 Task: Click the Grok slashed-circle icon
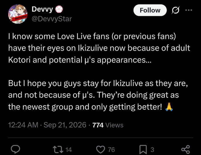175,10
